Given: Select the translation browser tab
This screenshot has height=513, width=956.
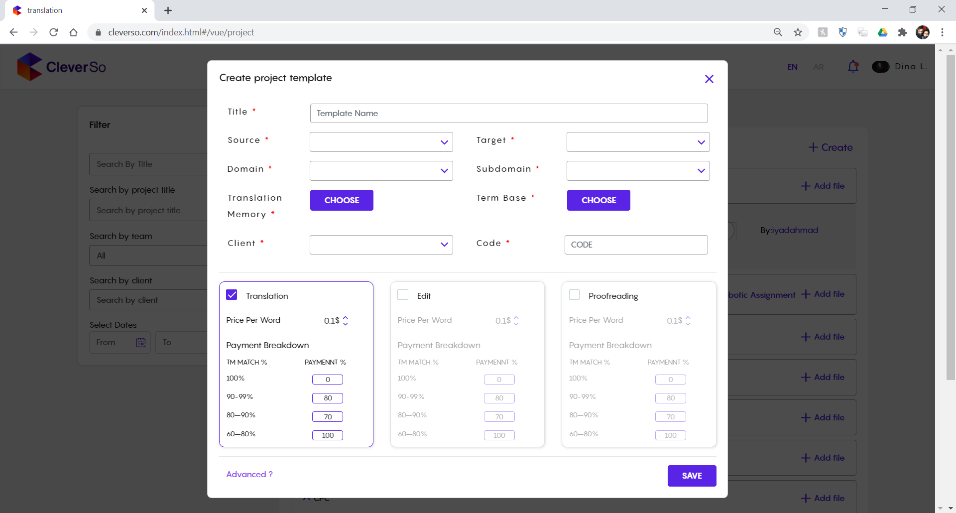Looking at the screenshot, I should [x=80, y=10].
